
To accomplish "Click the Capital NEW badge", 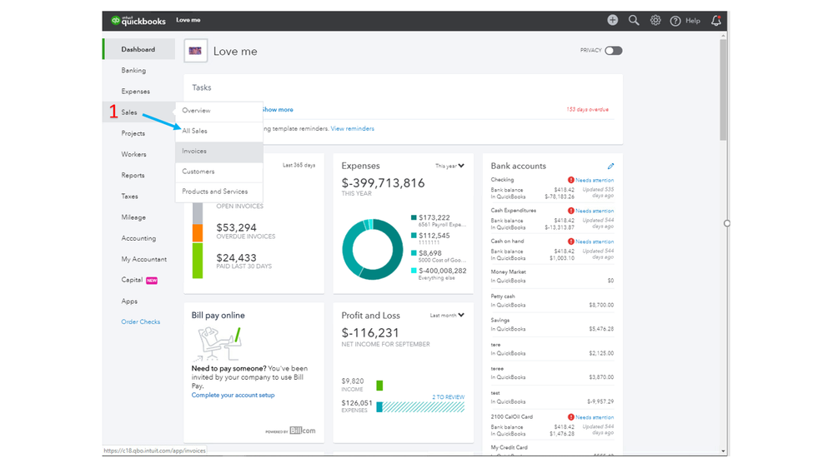I will click(152, 280).
